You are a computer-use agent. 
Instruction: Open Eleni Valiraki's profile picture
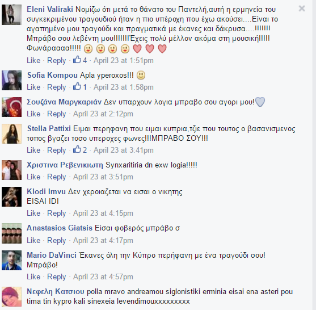click(x=11, y=15)
